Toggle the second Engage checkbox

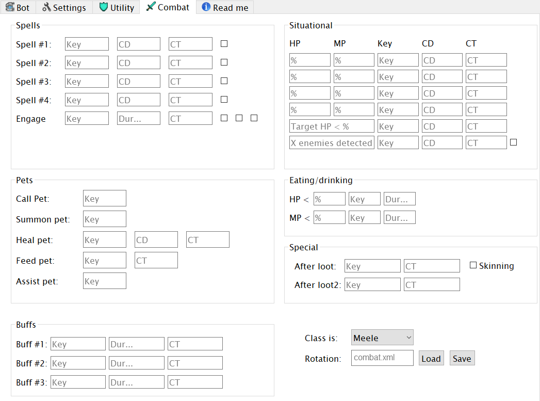coord(239,118)
